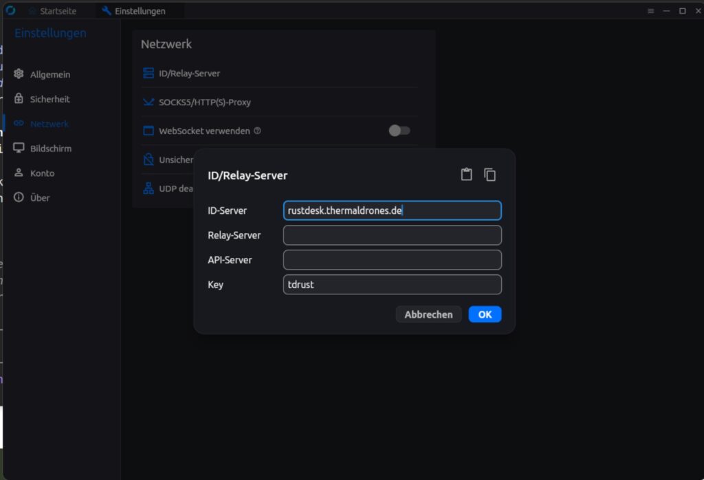
Task: Click the Einstellungen wrench icon in tab
Action: click(107, 10)
